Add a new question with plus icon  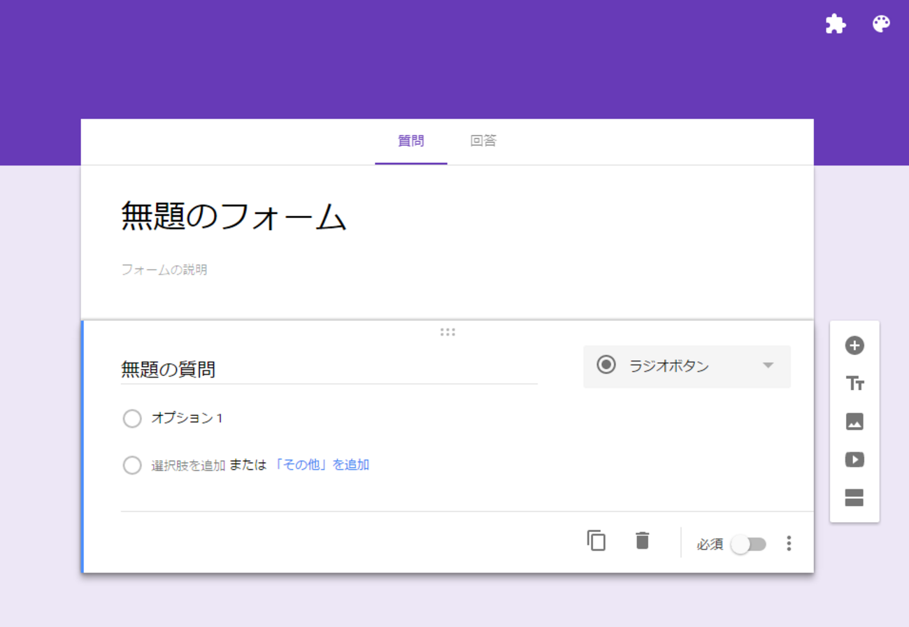pyautogui.click(x=854, y=345)
